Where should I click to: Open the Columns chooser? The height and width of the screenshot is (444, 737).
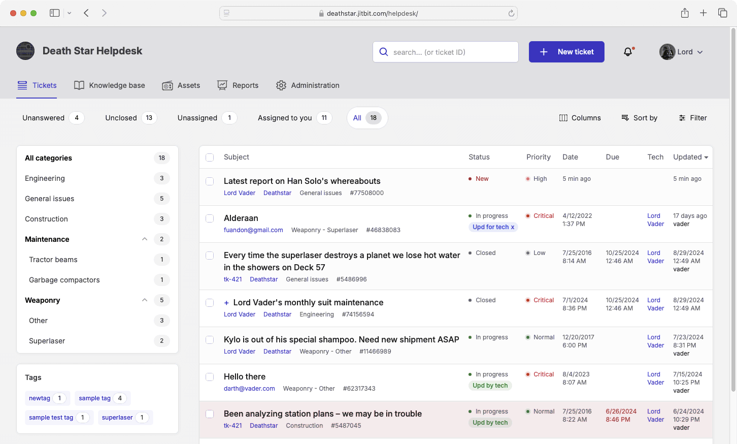pyautogui.click(x=580, y=118)
